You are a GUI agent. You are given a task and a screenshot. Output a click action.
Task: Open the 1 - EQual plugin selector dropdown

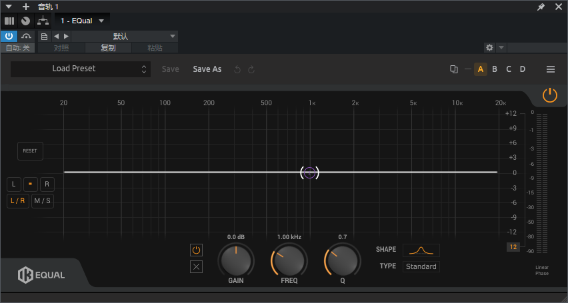click(82, 21)
